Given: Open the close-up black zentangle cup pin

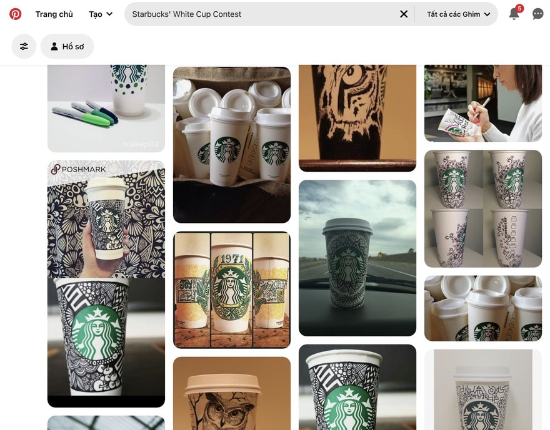Looking at the screenshot, I should 357,388.
